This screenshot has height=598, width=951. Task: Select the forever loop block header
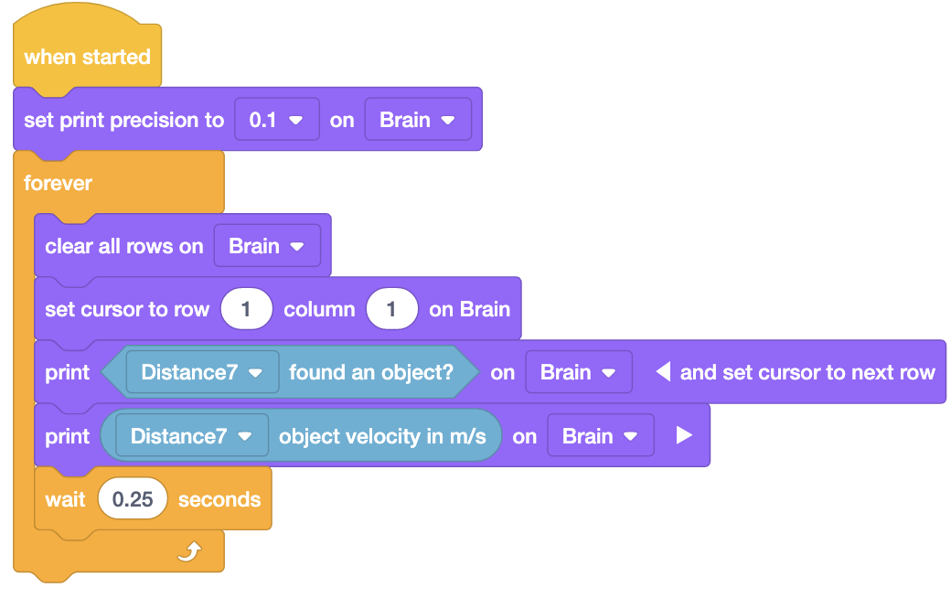58,183
